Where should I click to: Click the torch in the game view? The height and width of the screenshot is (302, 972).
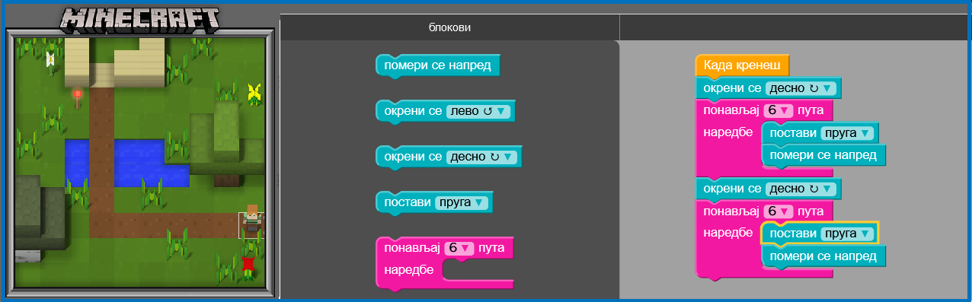[78, 98]
